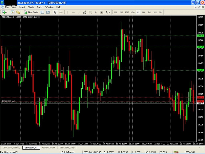Screen dimensions: 205x154
Task: Select the Text tool (A)
Action: [96, 12]
